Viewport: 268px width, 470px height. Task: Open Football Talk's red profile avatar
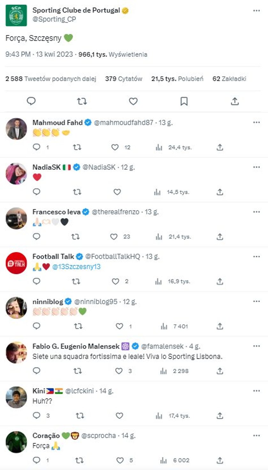tap(16, 263)
